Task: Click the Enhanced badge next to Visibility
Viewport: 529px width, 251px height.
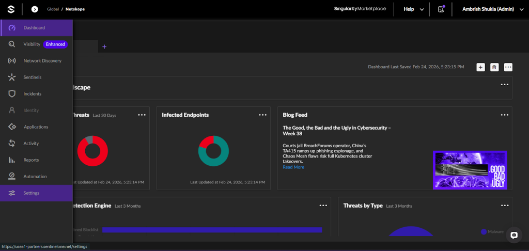Action: [x=55, y=44]
